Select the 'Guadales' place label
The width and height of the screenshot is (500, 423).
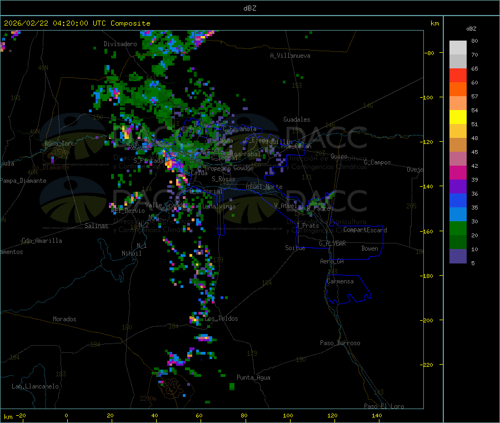point(297,120)
